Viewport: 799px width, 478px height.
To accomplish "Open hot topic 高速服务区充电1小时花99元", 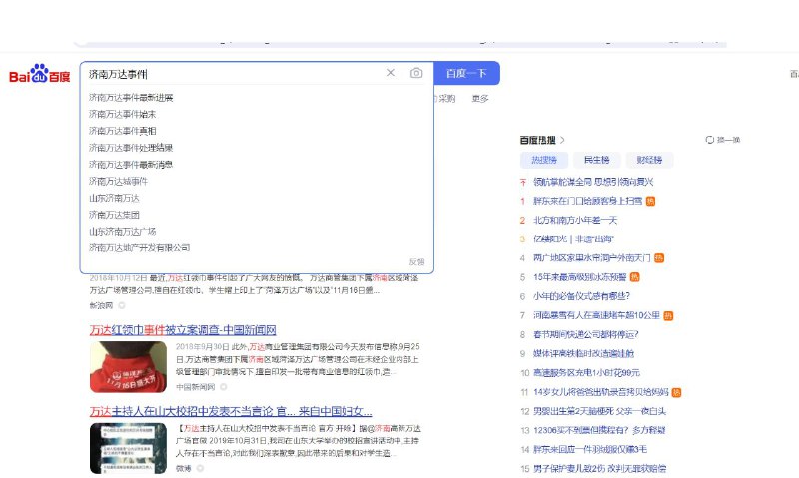I will coord(586,373).
